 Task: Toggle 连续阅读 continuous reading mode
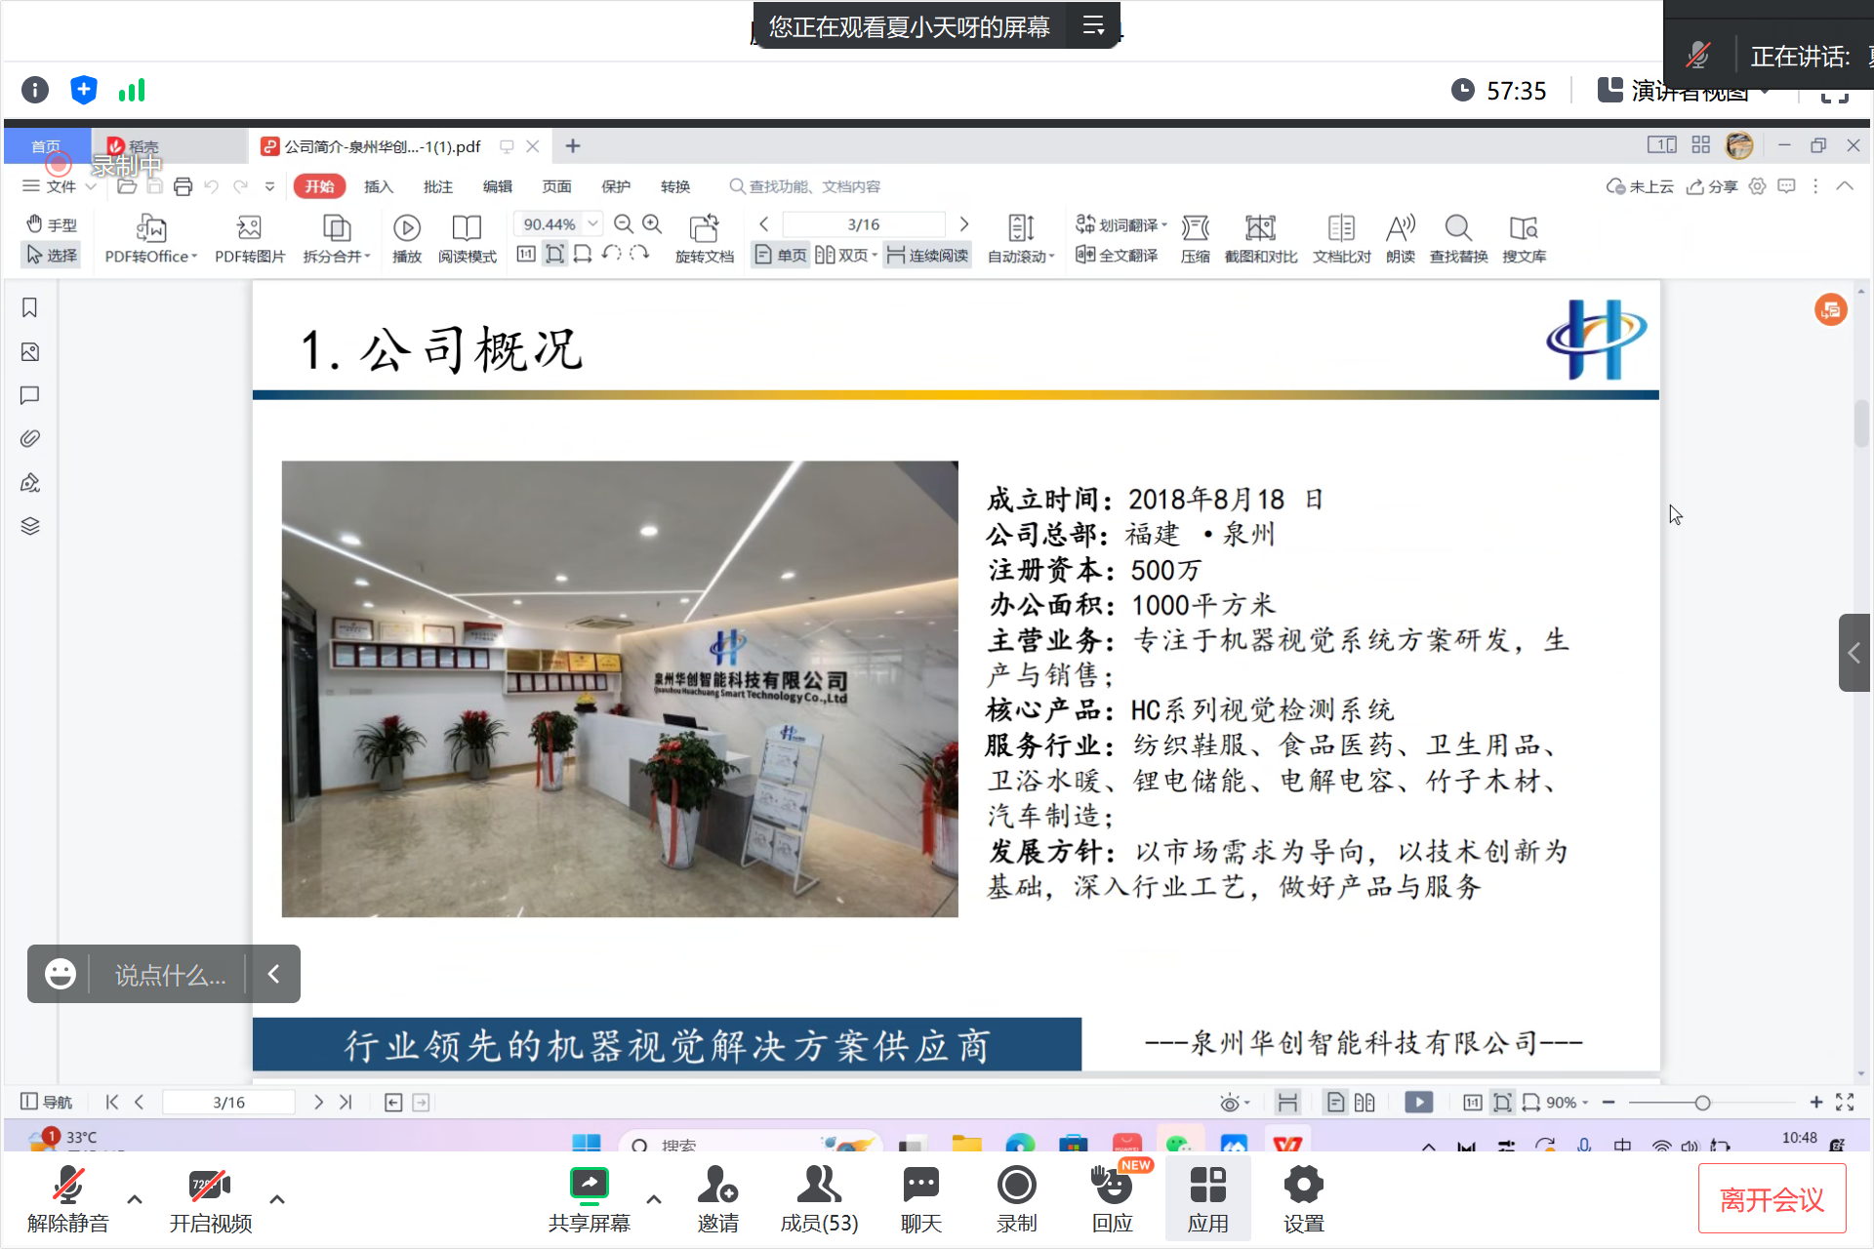pyautogui.click(x=928, y=256)
